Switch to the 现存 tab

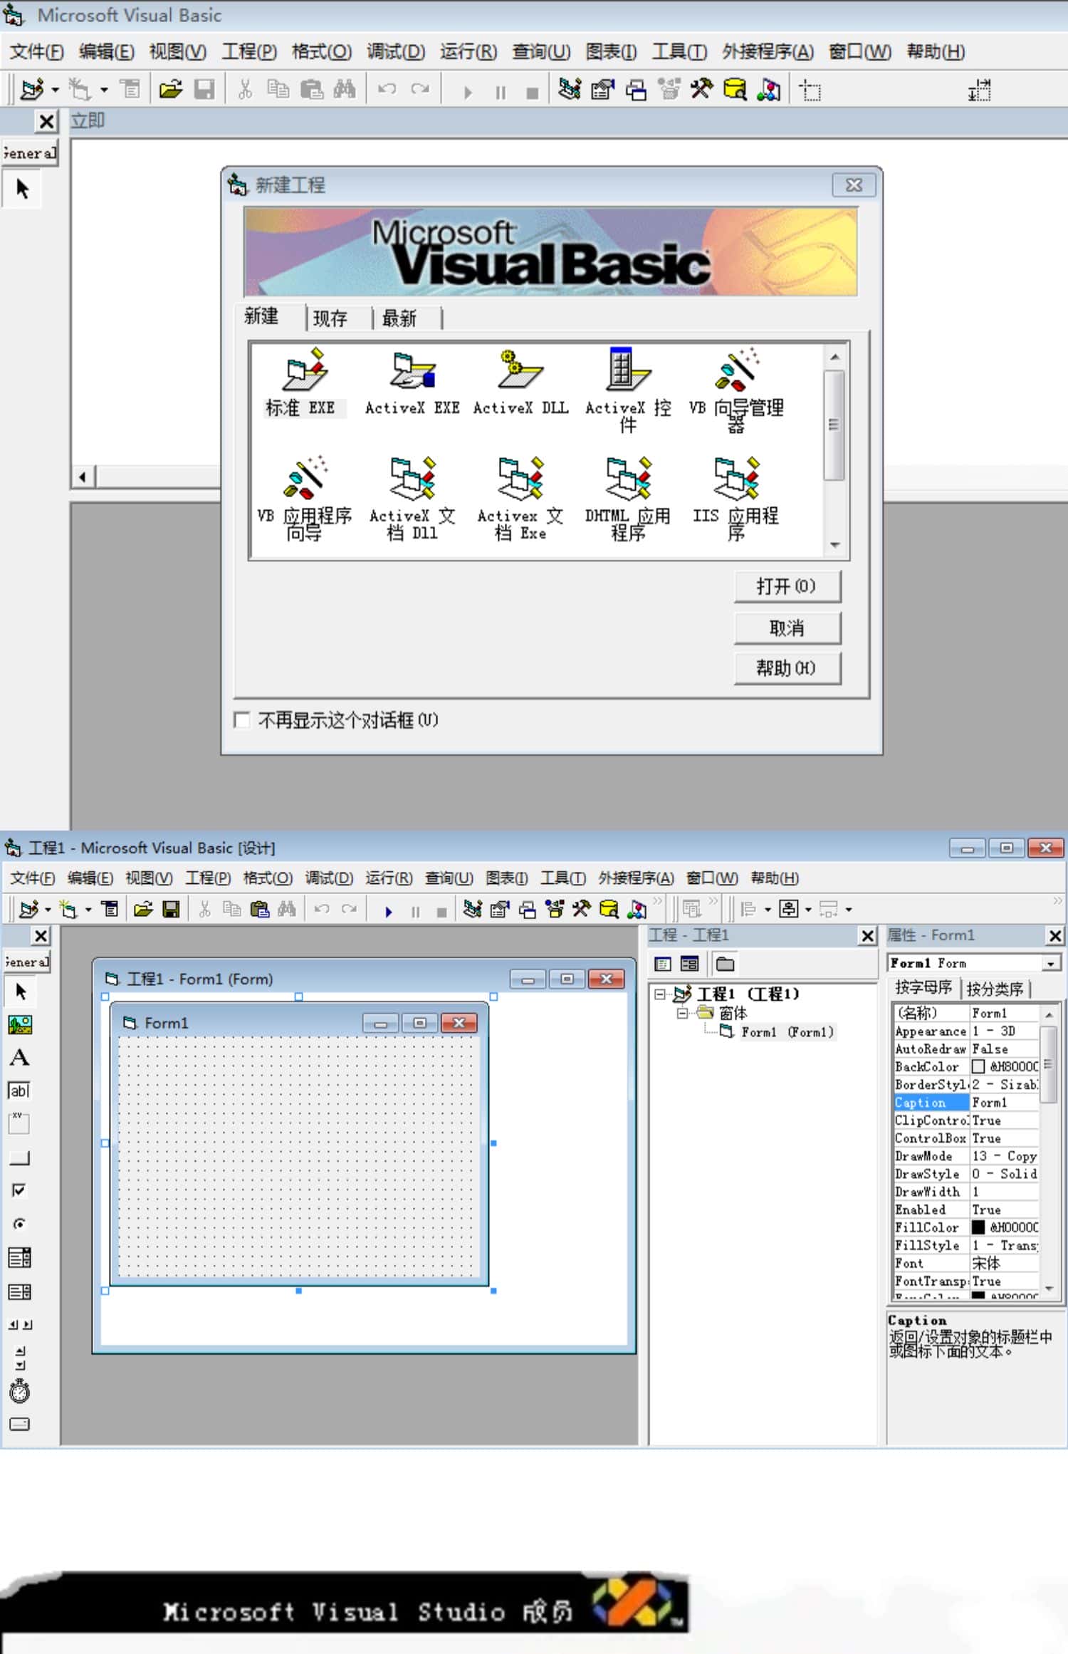[330, 318]
